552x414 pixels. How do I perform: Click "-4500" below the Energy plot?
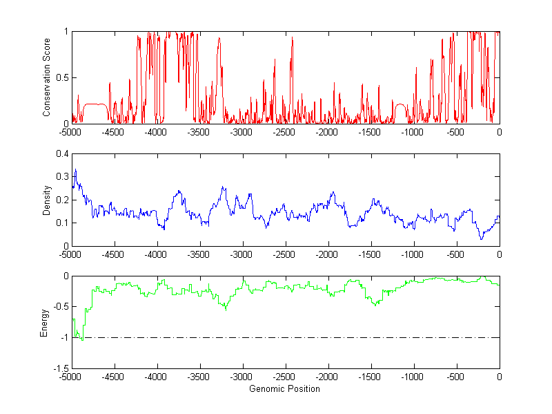coord(113,377)
